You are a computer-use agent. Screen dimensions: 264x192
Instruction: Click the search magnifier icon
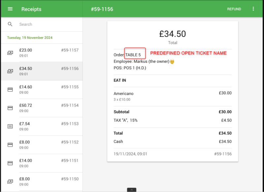click(x=10, y=24)
